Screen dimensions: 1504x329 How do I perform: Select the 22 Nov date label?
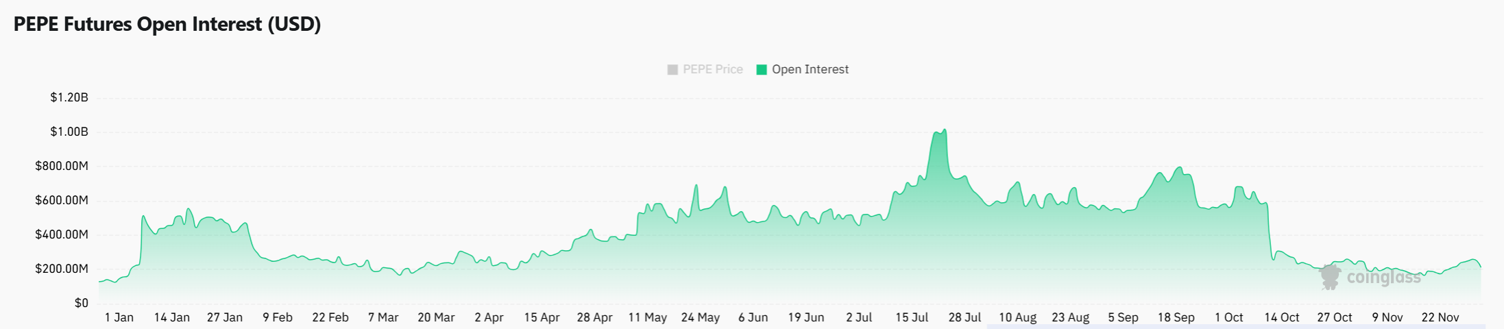(1440, 317)
